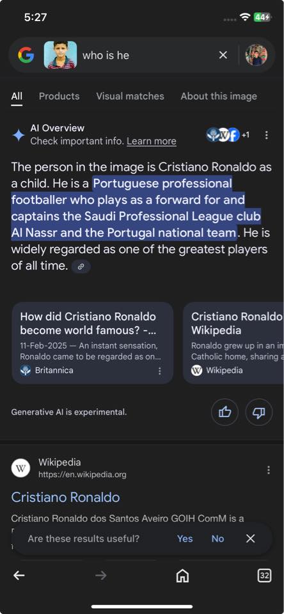Open the About this image tab
Screen dimensions: 284x614
(x=219, y=97)
